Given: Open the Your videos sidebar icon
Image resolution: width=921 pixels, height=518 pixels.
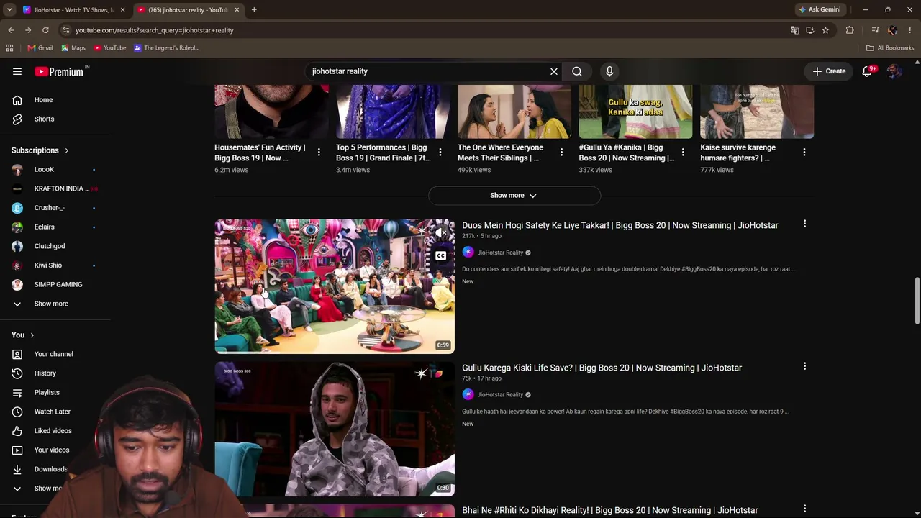Looking at the screenshot, I should click(x=17, y=450).
